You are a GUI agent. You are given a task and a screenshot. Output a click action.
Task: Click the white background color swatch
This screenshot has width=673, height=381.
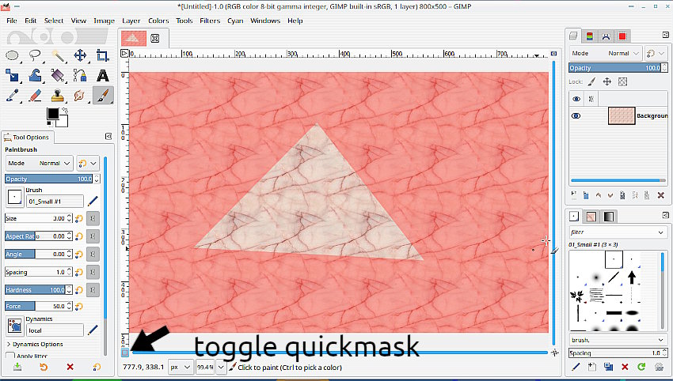pos(63,122)
